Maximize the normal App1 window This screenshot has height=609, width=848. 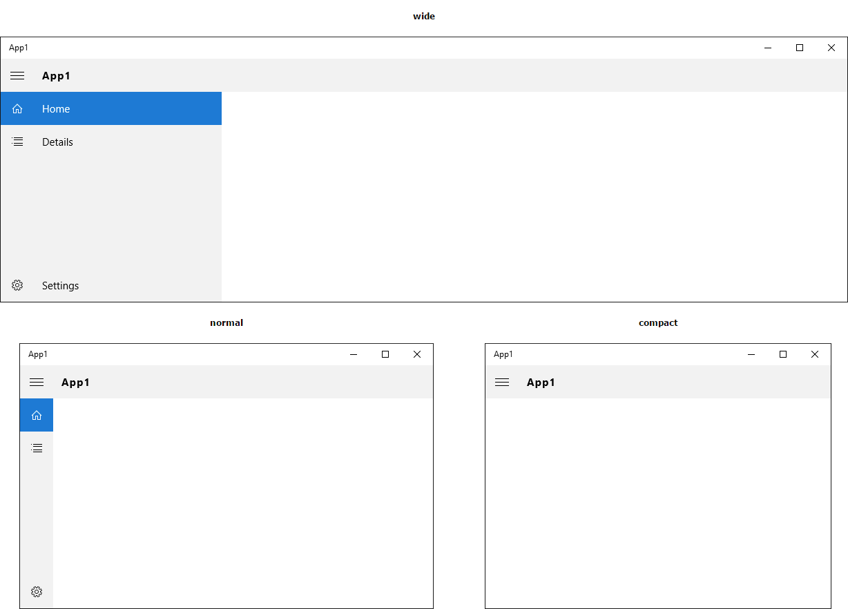[x=385, y=354]
